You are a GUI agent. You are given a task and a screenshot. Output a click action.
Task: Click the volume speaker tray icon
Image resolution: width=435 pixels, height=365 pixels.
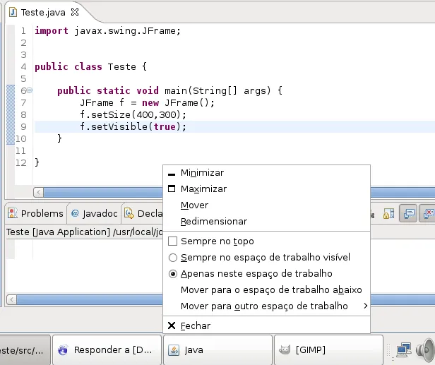coord(425,349)
